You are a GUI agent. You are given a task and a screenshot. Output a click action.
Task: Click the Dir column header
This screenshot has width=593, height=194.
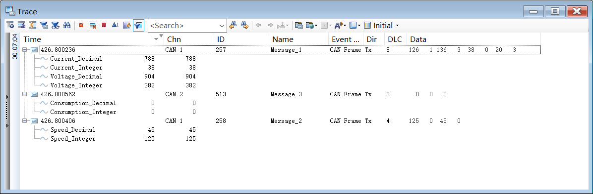tap(374, 39)
